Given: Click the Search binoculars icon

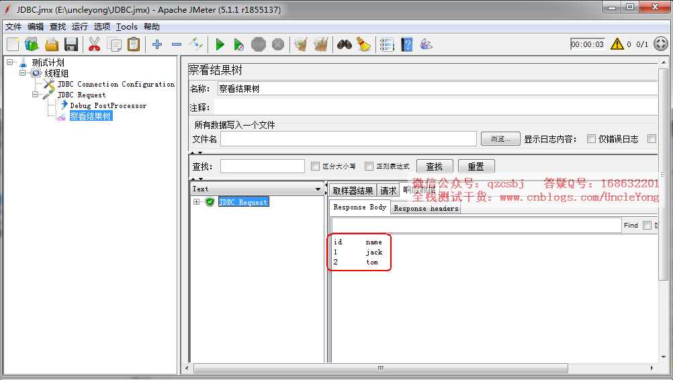Looking at the screenshot, I should coord(345,44).
